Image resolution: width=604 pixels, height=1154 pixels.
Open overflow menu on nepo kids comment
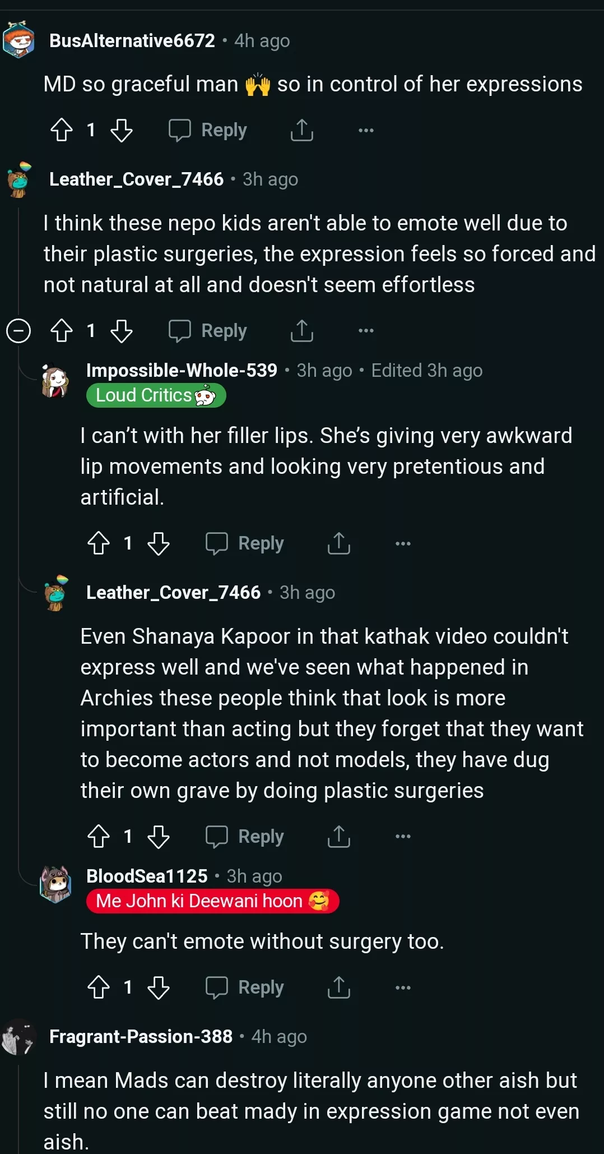366,330
